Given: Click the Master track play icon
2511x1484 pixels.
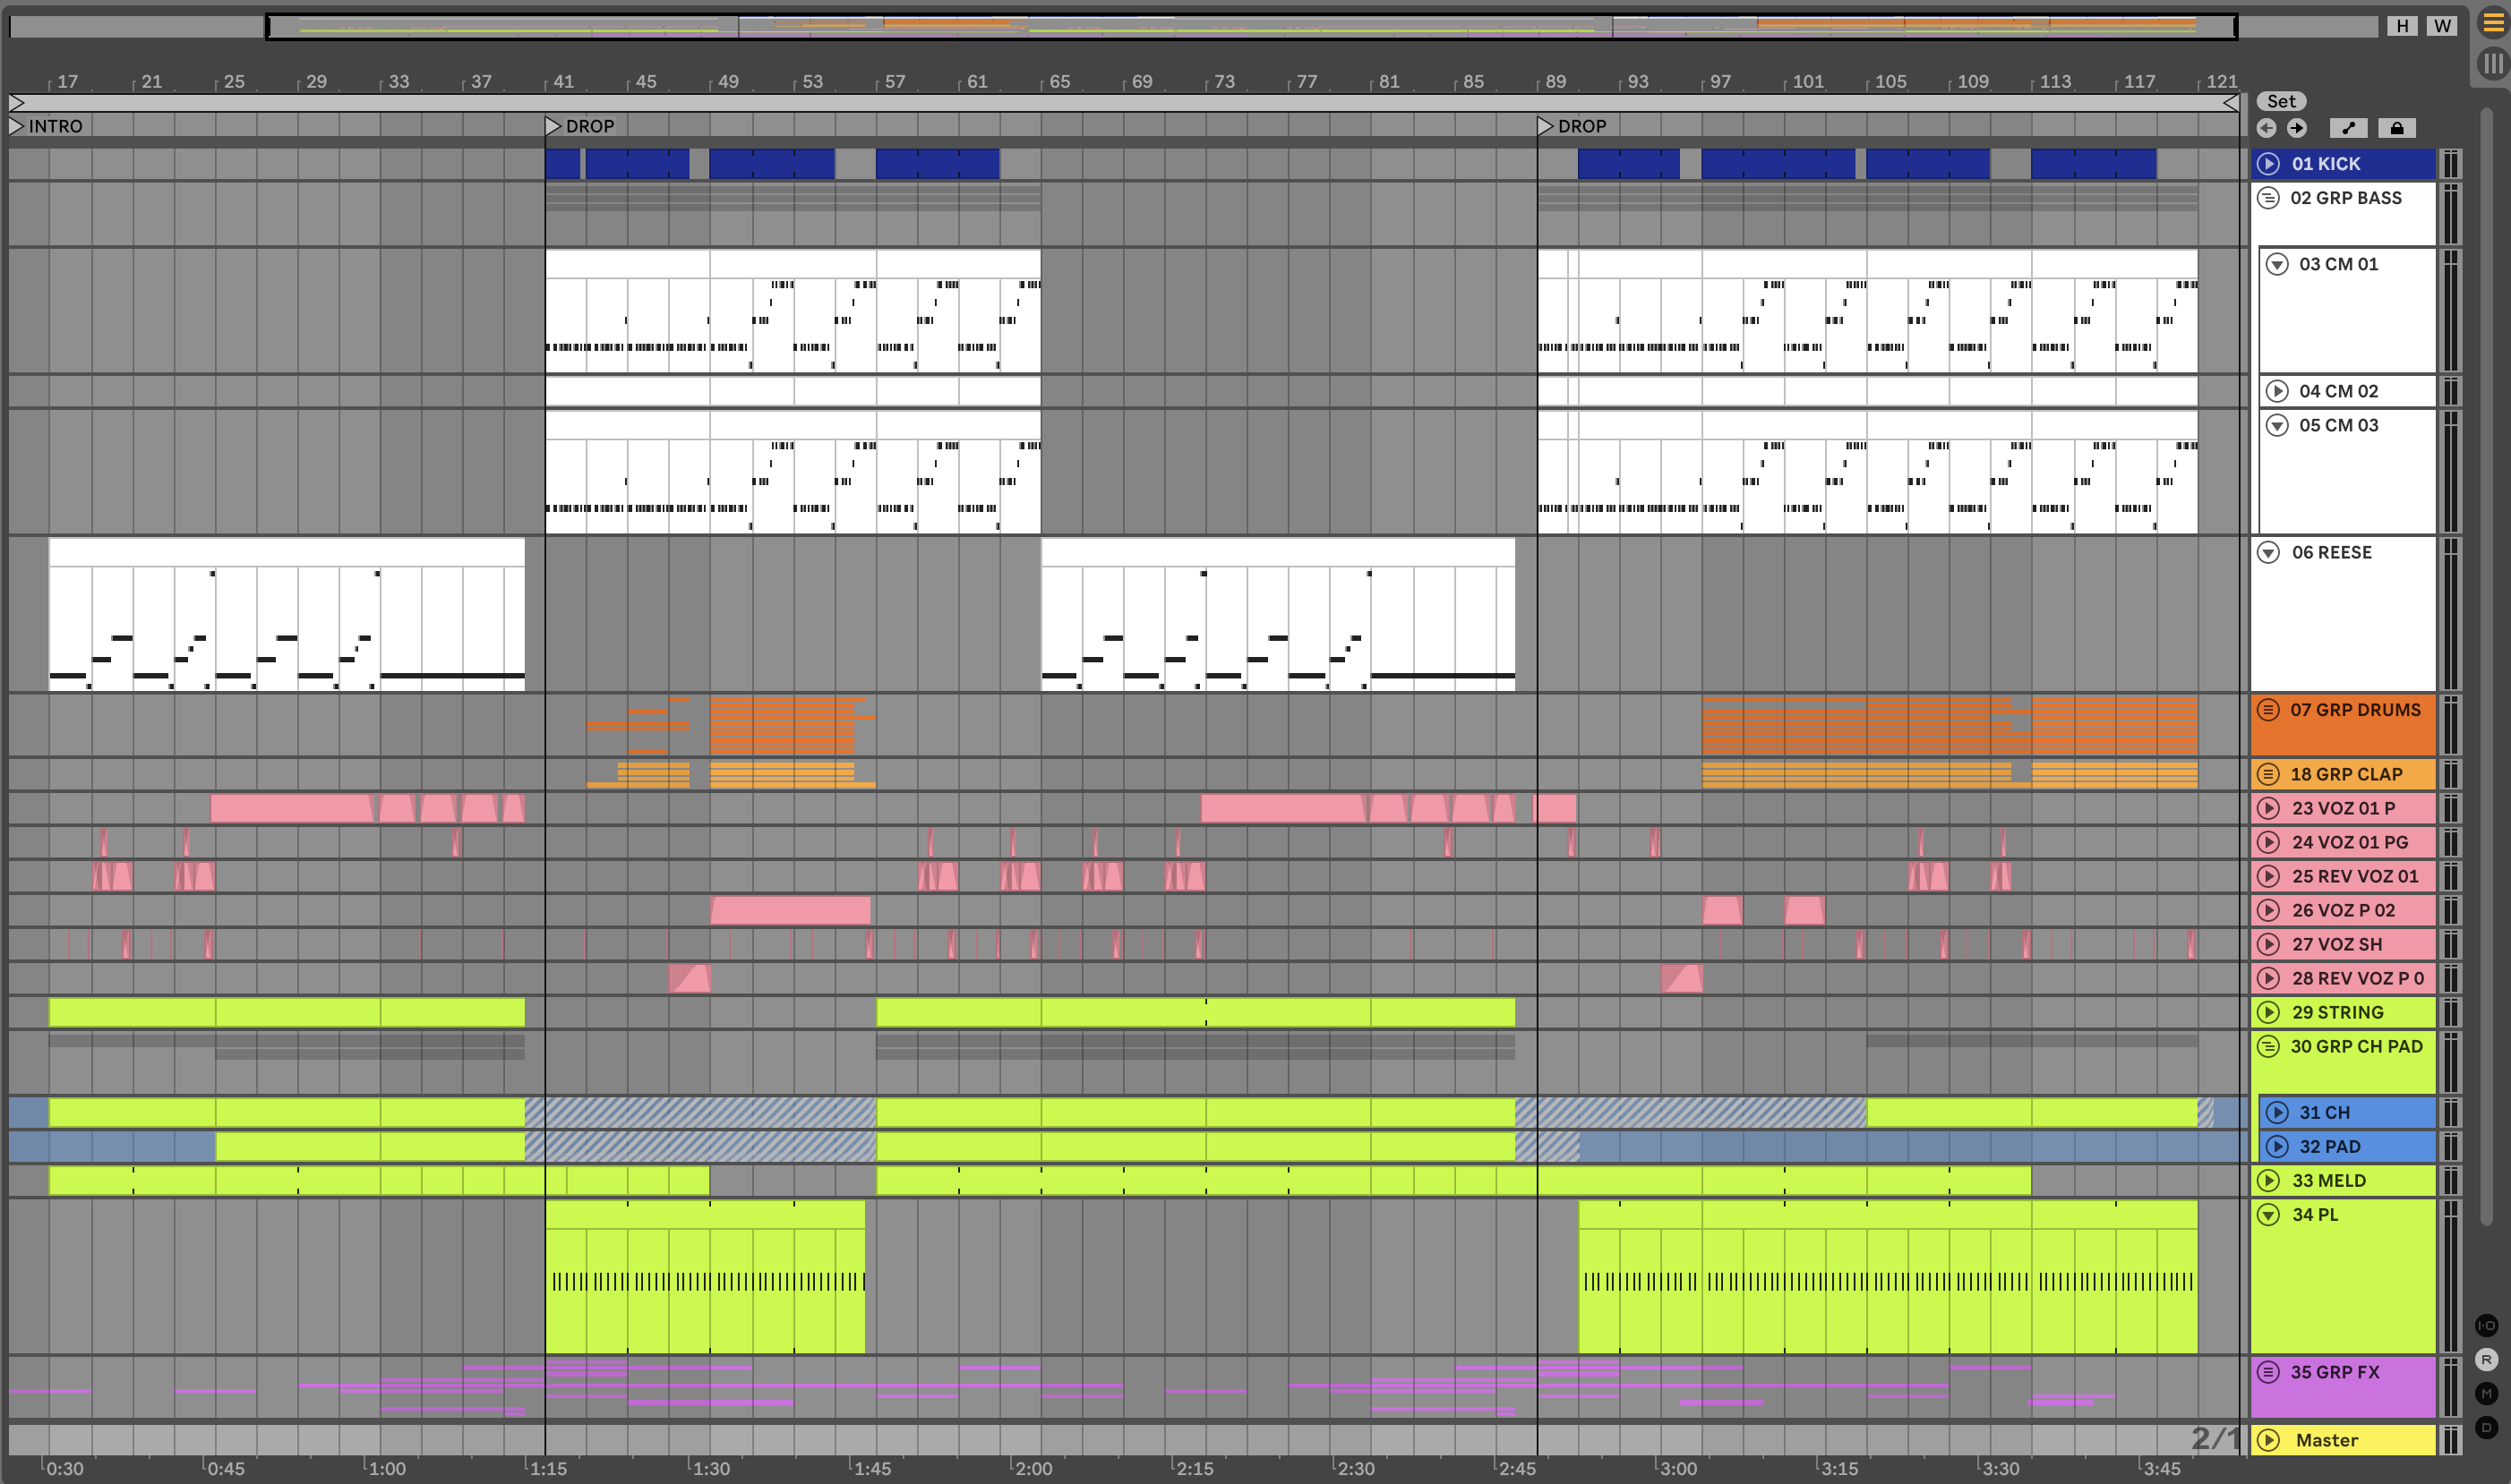Looking at the screenshot, I should pyautogui.click(x=2269, y=1440).
